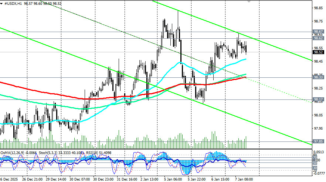The height and width of the screenshot is (182, 326).
Task: Select the 98.33 price level label
Action: pyautogui.click(x=318, y=77)
